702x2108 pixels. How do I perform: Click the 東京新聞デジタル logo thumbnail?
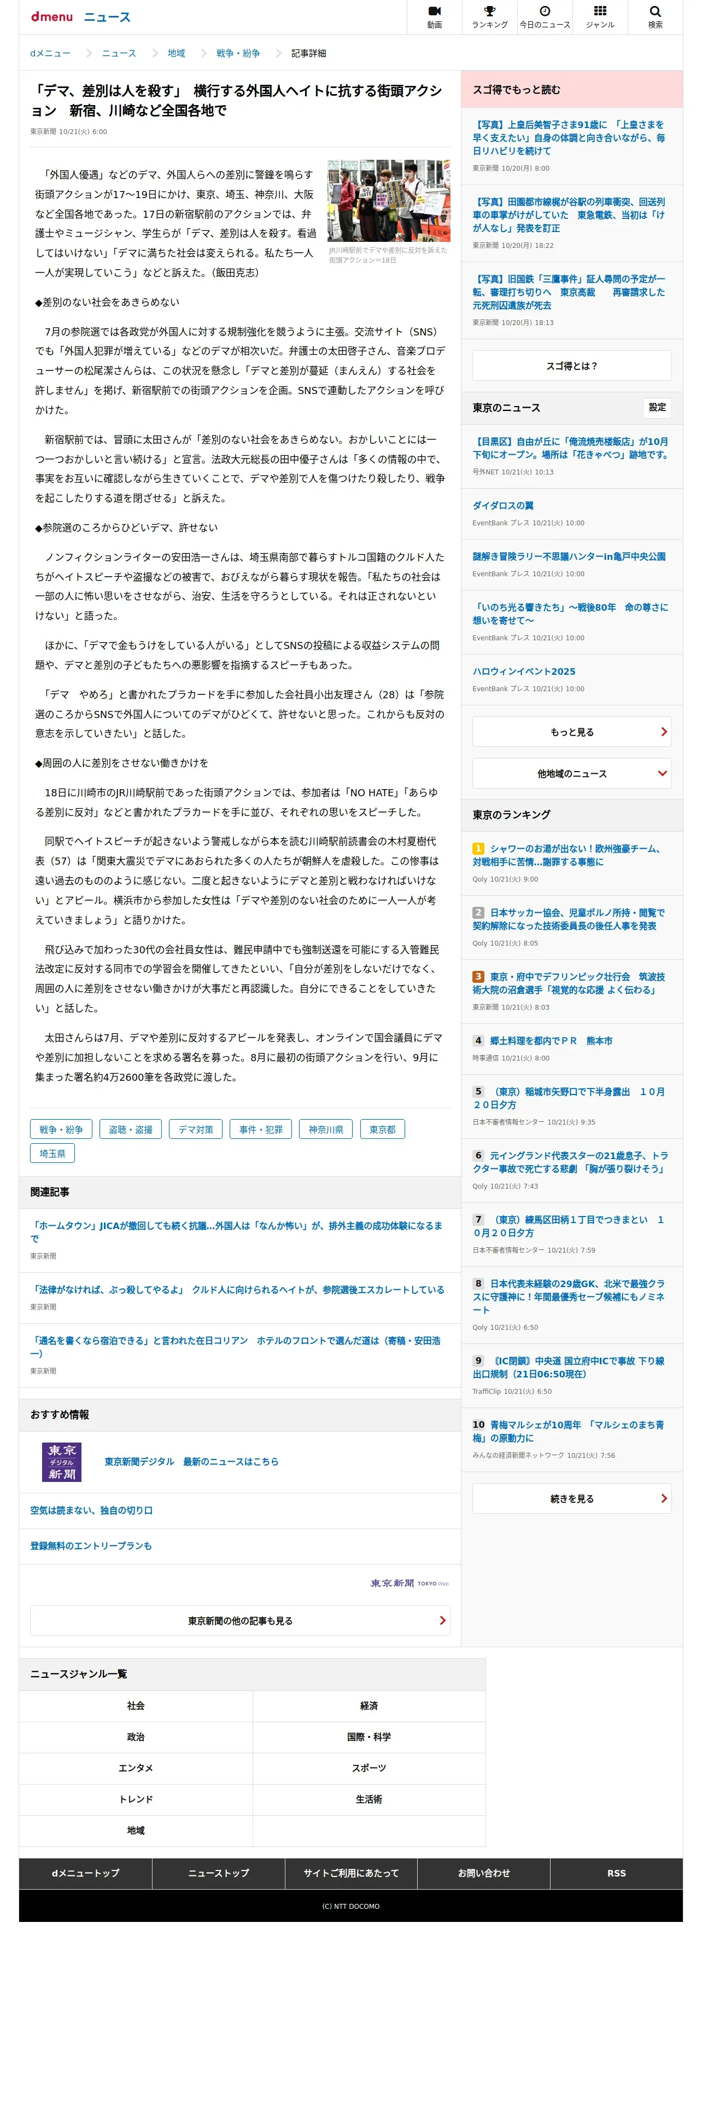[61, 1462]
